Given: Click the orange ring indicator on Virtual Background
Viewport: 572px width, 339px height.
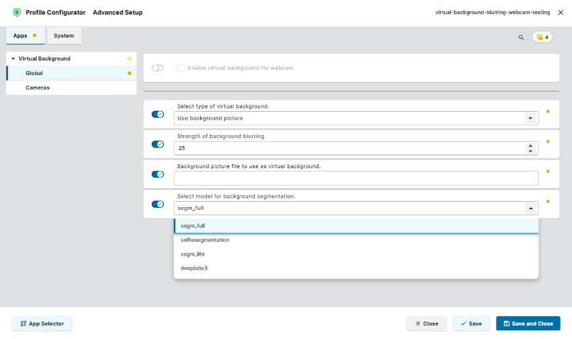Looking at the screenshot, I should [x=129, y=59].
